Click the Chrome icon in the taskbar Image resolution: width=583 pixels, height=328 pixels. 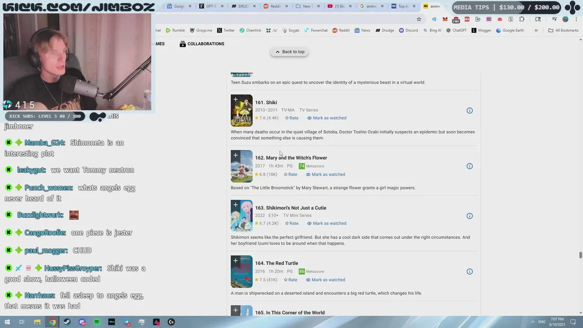[x=52, y=322]
